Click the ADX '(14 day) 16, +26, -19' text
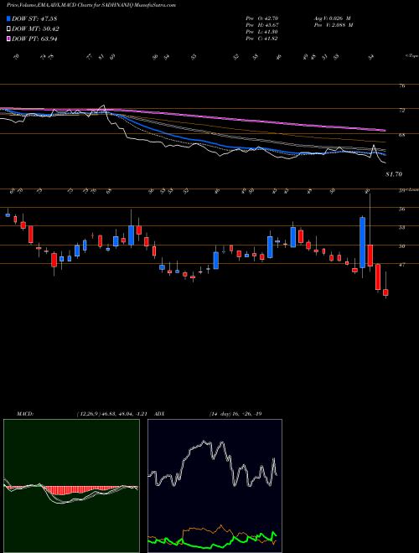The height and width of the screenshot is (553, 419). (235, 414)
